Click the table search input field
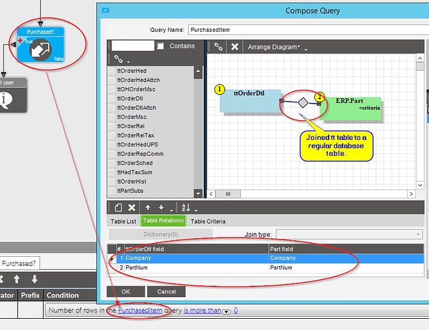 (133, 46)
